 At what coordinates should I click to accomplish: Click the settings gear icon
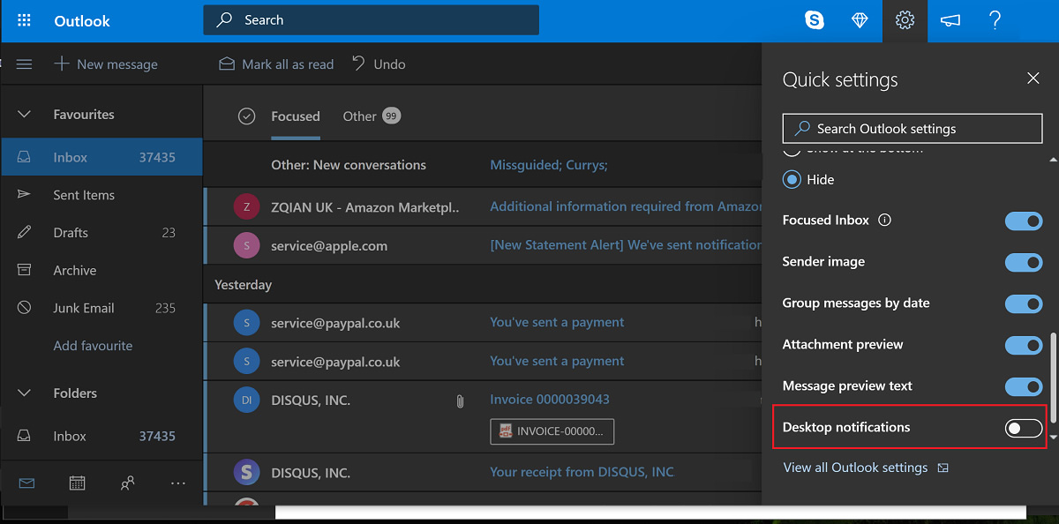905,20
